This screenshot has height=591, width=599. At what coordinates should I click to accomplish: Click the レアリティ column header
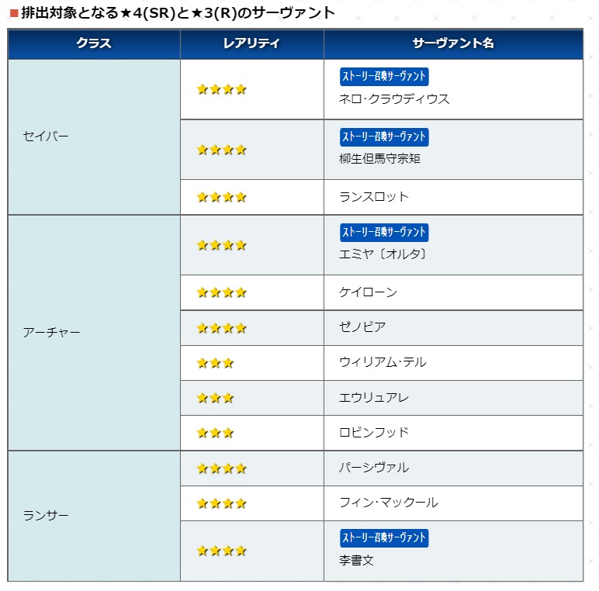[251, 43]
